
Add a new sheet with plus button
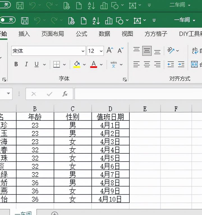(54, 213)
